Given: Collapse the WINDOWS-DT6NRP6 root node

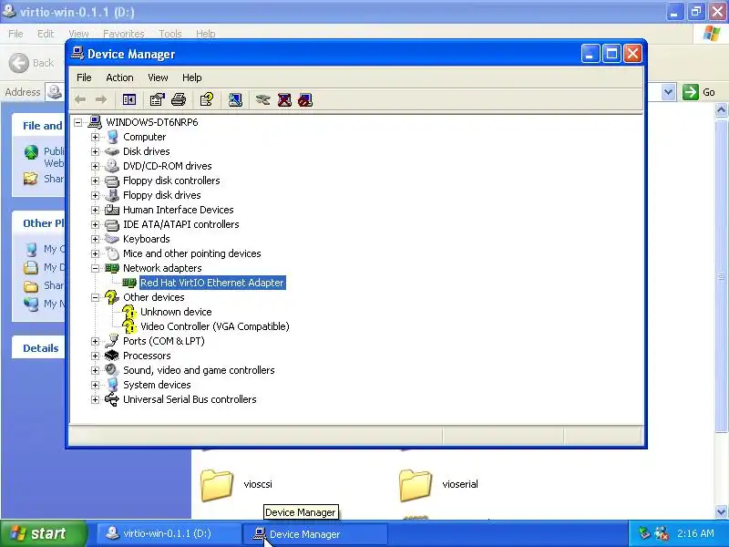Looking at the screenshot, I should pyautogui.click(x=78, y=122).
